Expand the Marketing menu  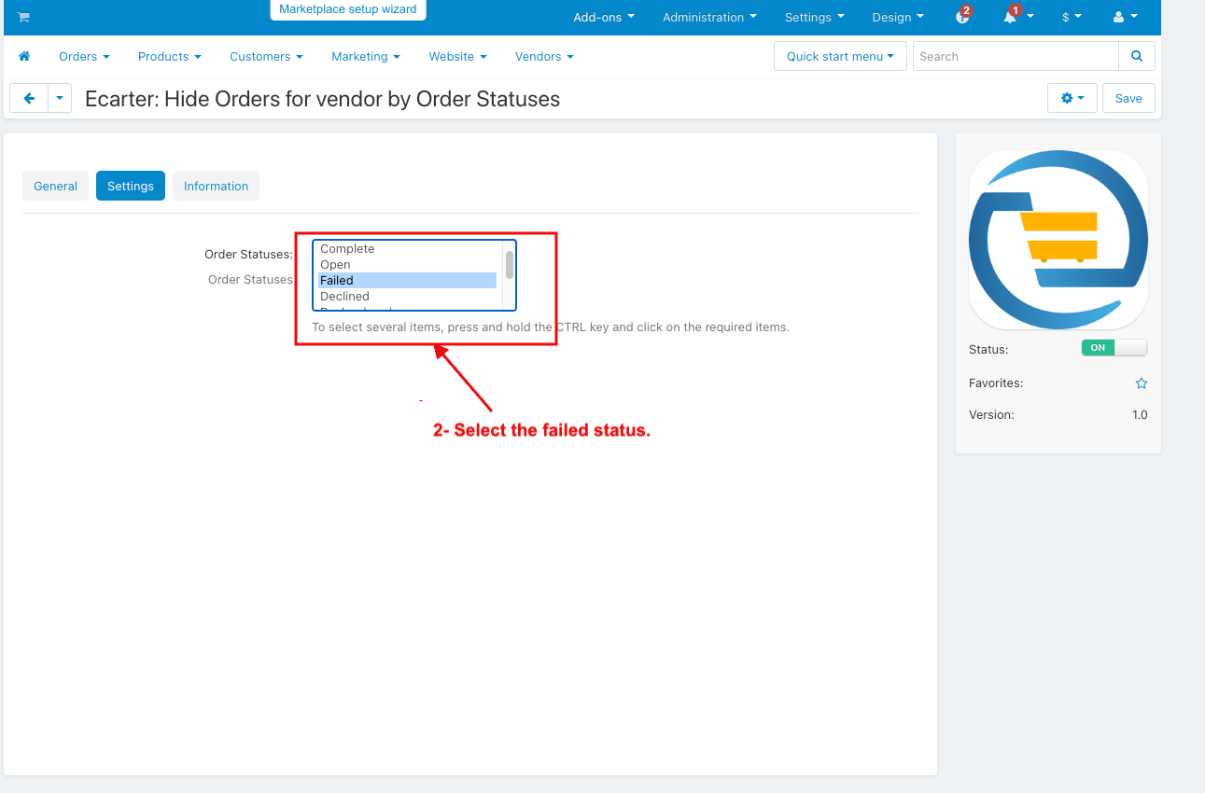pyautogui.click(x=366, y=56)
